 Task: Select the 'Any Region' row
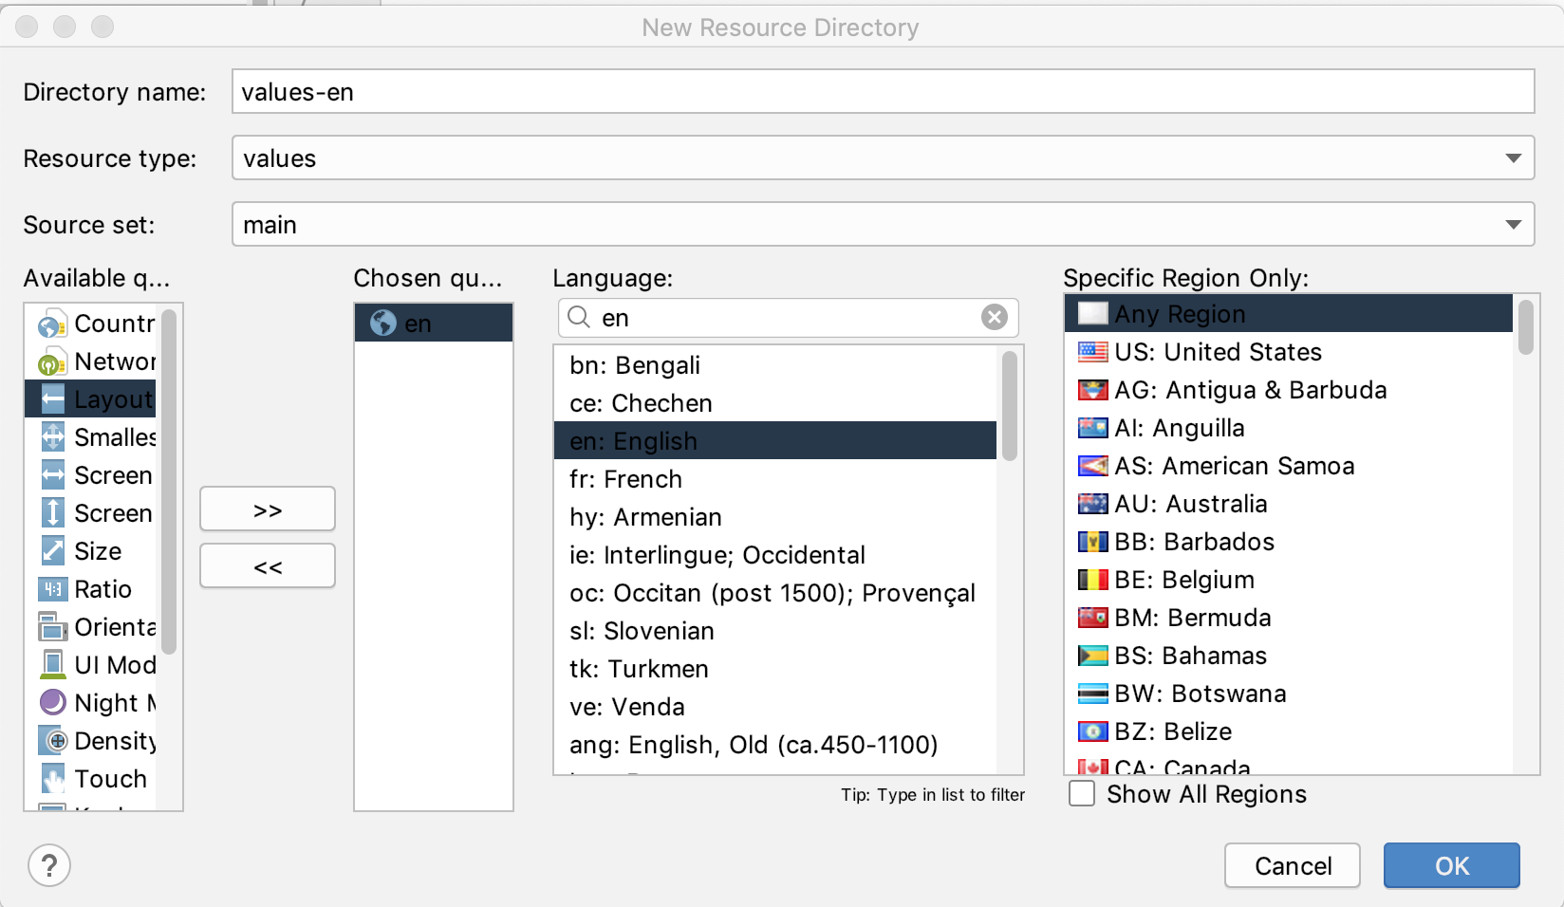pos(1289,314)
